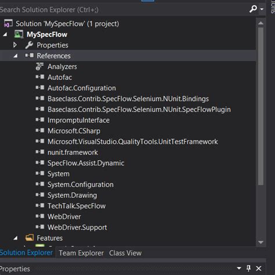This screenshot has width=275, height=275.
Task: Click the WebDriver.Support reference icon
Action: pos(40,227)
